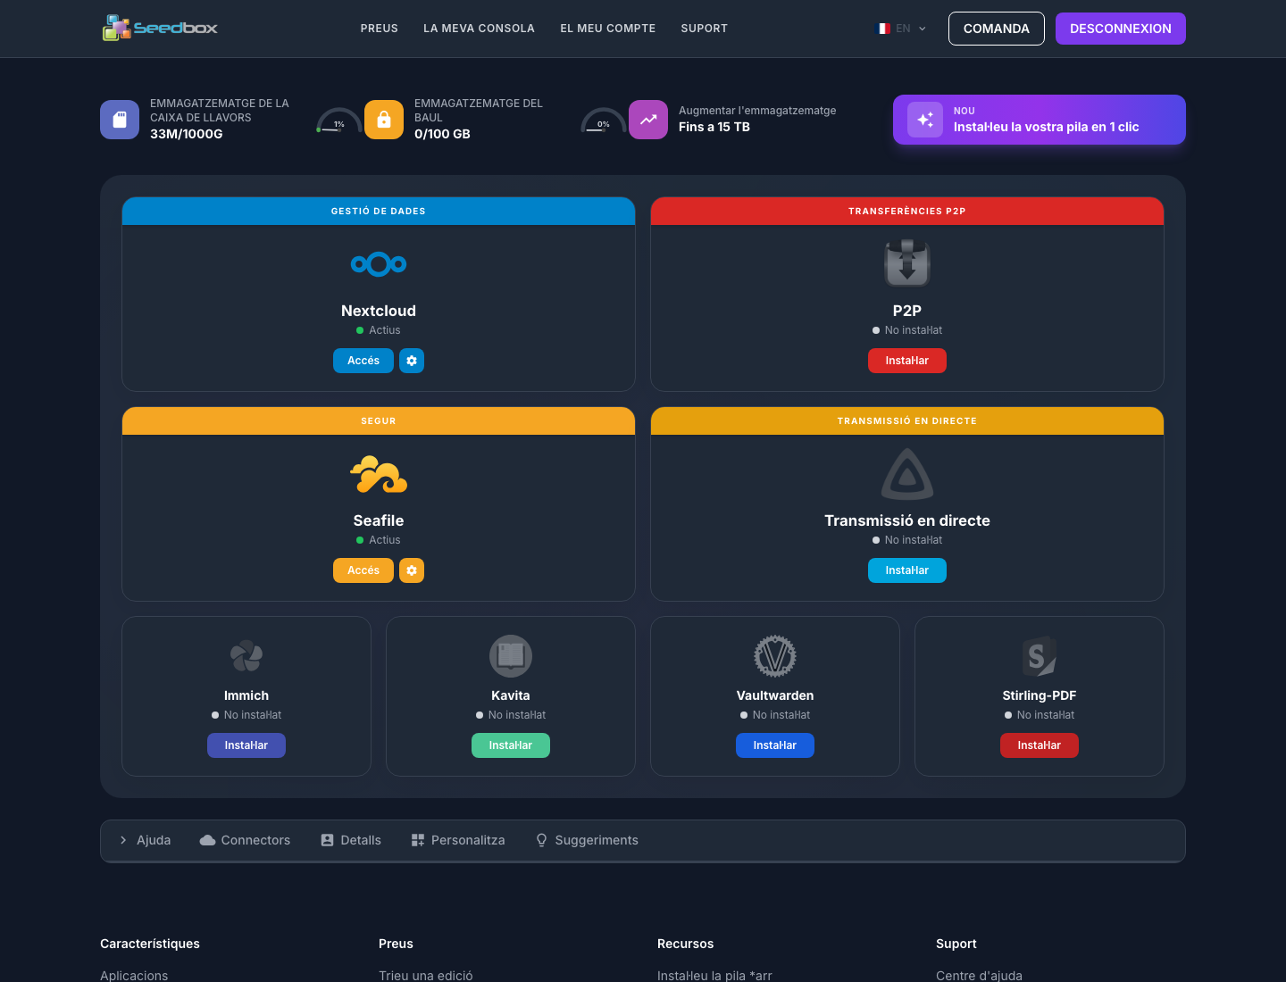Install the Kavita app
1286x982 pixels.
pos(511,745)
